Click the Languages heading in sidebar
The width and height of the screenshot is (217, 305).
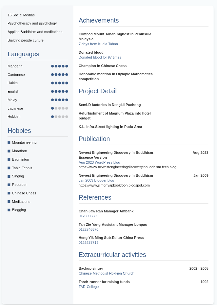pyautogui.click(x=23, y=54)
